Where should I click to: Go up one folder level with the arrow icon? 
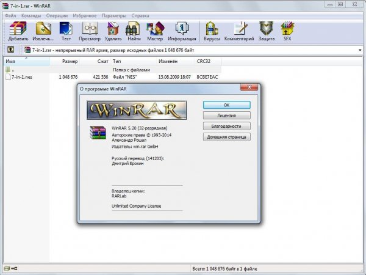[11, 50]
